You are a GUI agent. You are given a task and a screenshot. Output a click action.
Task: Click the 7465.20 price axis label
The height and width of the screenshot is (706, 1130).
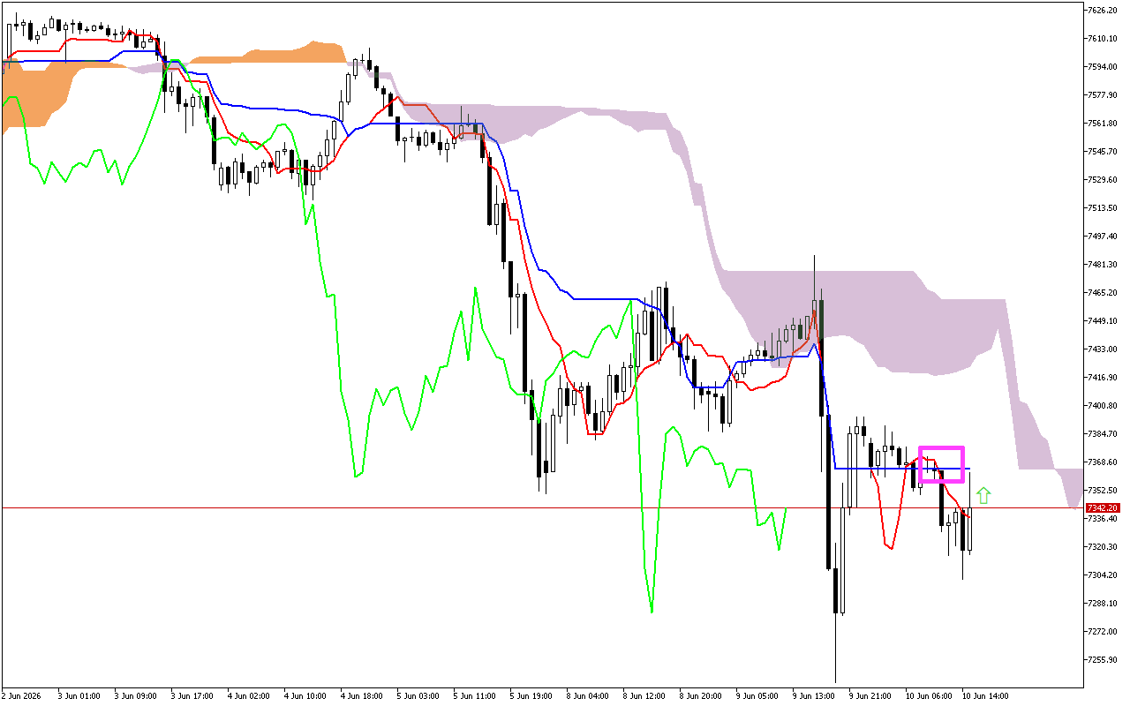1104,293
